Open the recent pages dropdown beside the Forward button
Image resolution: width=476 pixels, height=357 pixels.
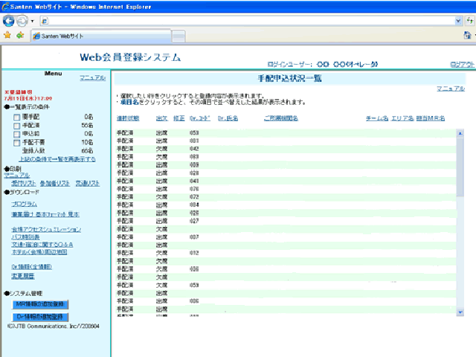click(33, 22)
